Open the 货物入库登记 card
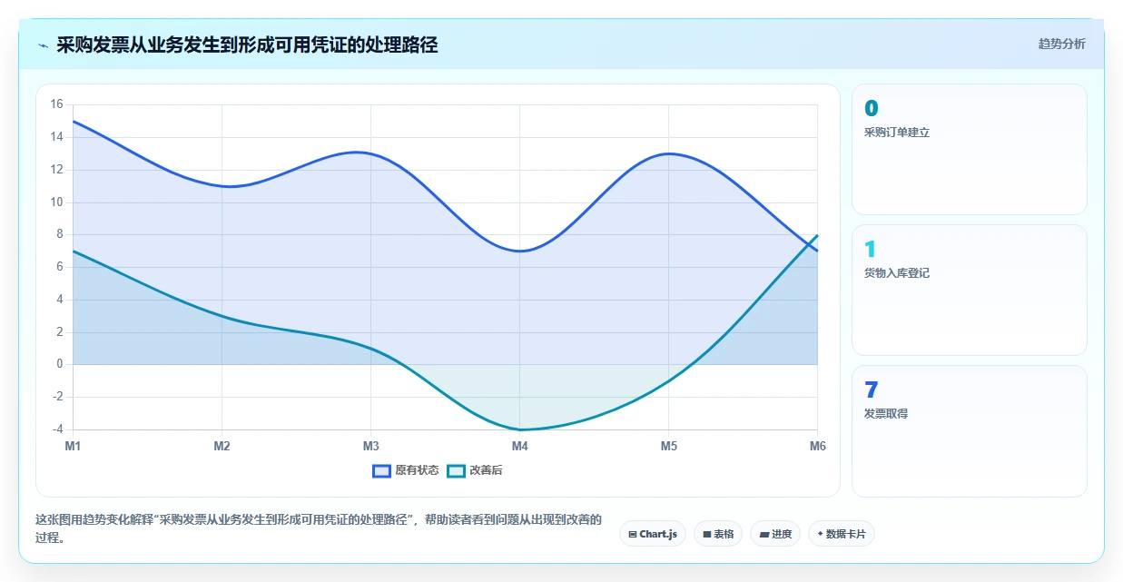The image size is (1123, 582). coord(969,290)
